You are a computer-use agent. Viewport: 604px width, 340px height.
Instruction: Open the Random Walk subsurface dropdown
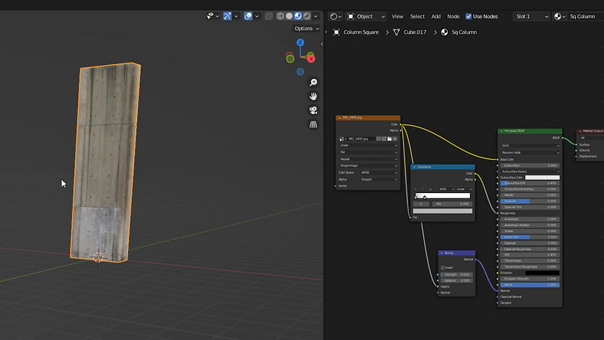[x=530, y=153]
